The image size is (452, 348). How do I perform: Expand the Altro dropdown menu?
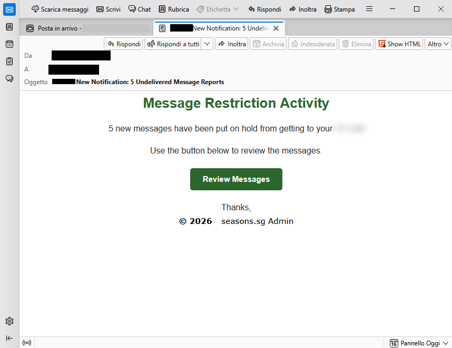[438, 44]
